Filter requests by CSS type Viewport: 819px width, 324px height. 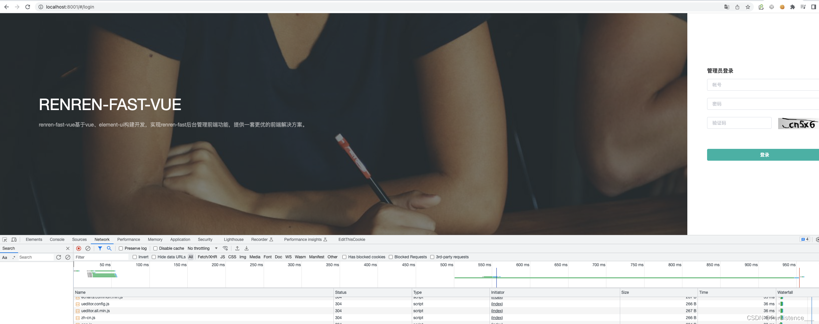(x=232, y=257)
